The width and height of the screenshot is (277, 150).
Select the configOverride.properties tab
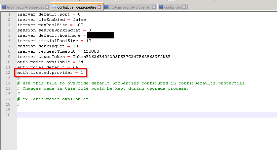(77, 7)
